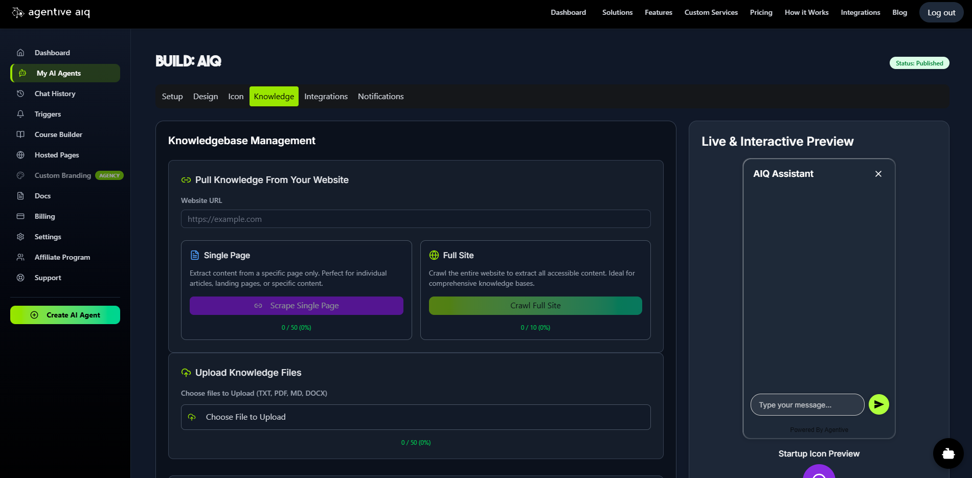972x478 pixels.
Task: Click the upload icon inside Choose File field
Action: point(192,417)
